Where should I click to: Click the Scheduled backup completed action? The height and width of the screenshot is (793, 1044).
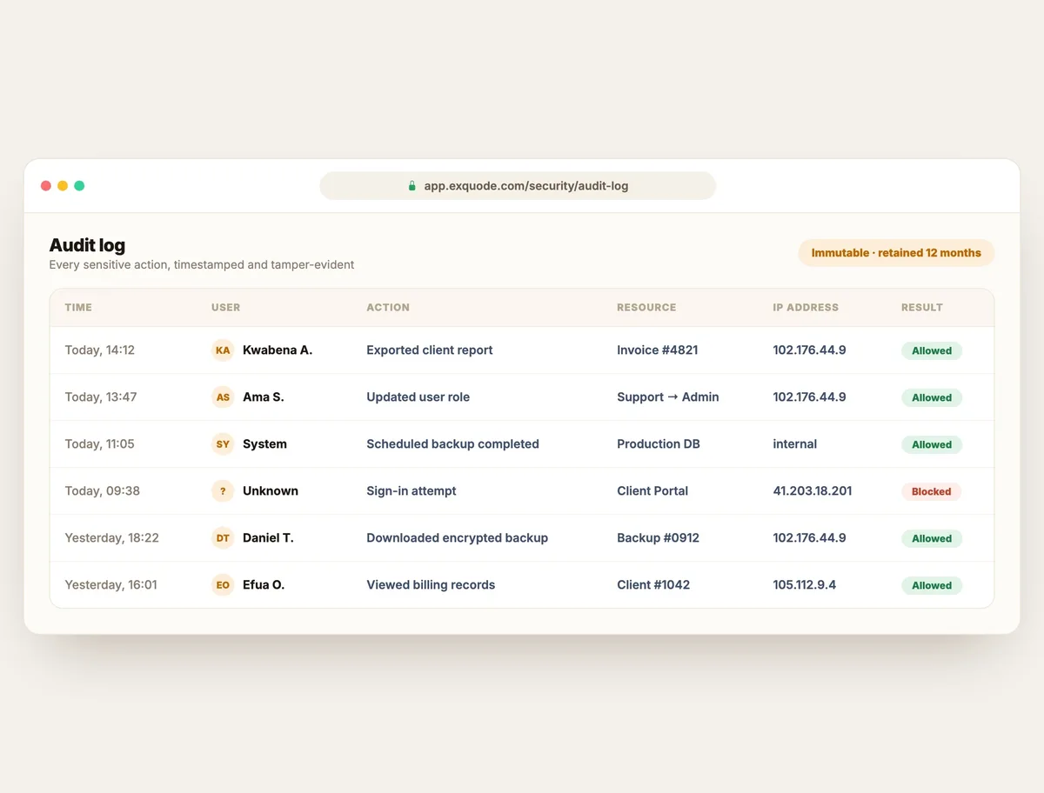[x=453, y=444]
